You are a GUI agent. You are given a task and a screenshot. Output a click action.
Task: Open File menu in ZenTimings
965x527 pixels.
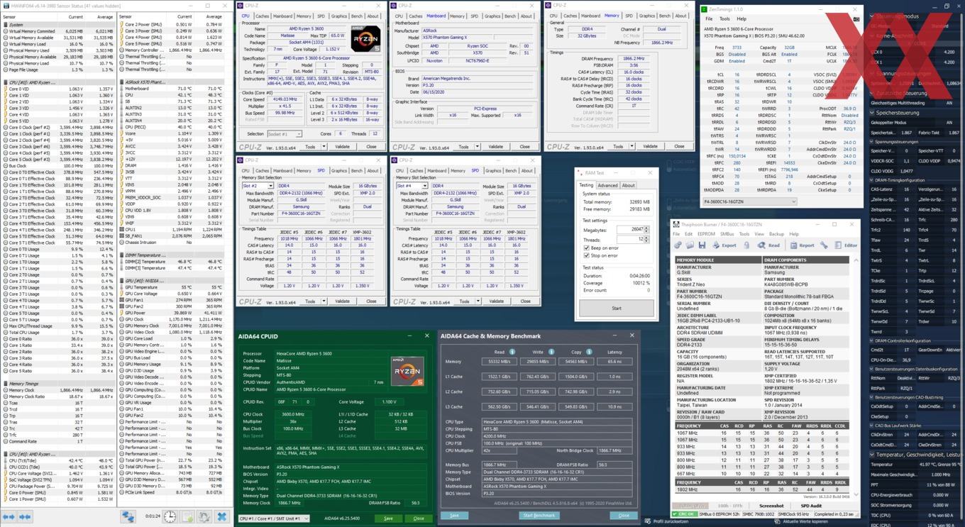pos(708,19)
